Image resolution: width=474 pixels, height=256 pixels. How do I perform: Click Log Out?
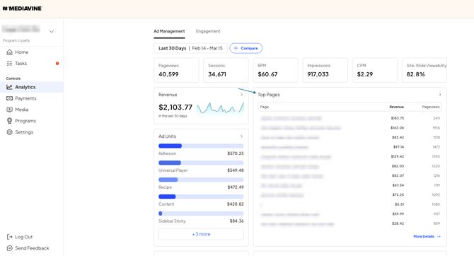click(20, 237)
